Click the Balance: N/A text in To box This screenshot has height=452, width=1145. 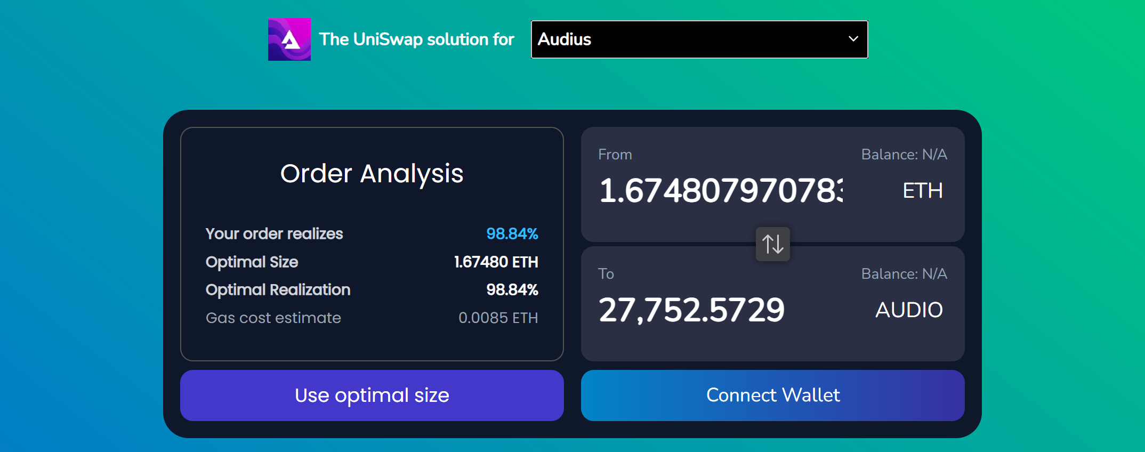[x=904, y=274]
